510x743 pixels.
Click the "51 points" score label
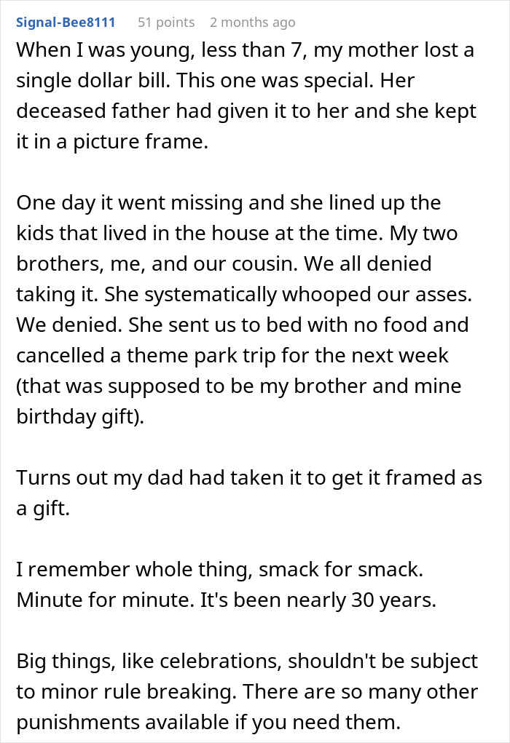pos(166,23)
